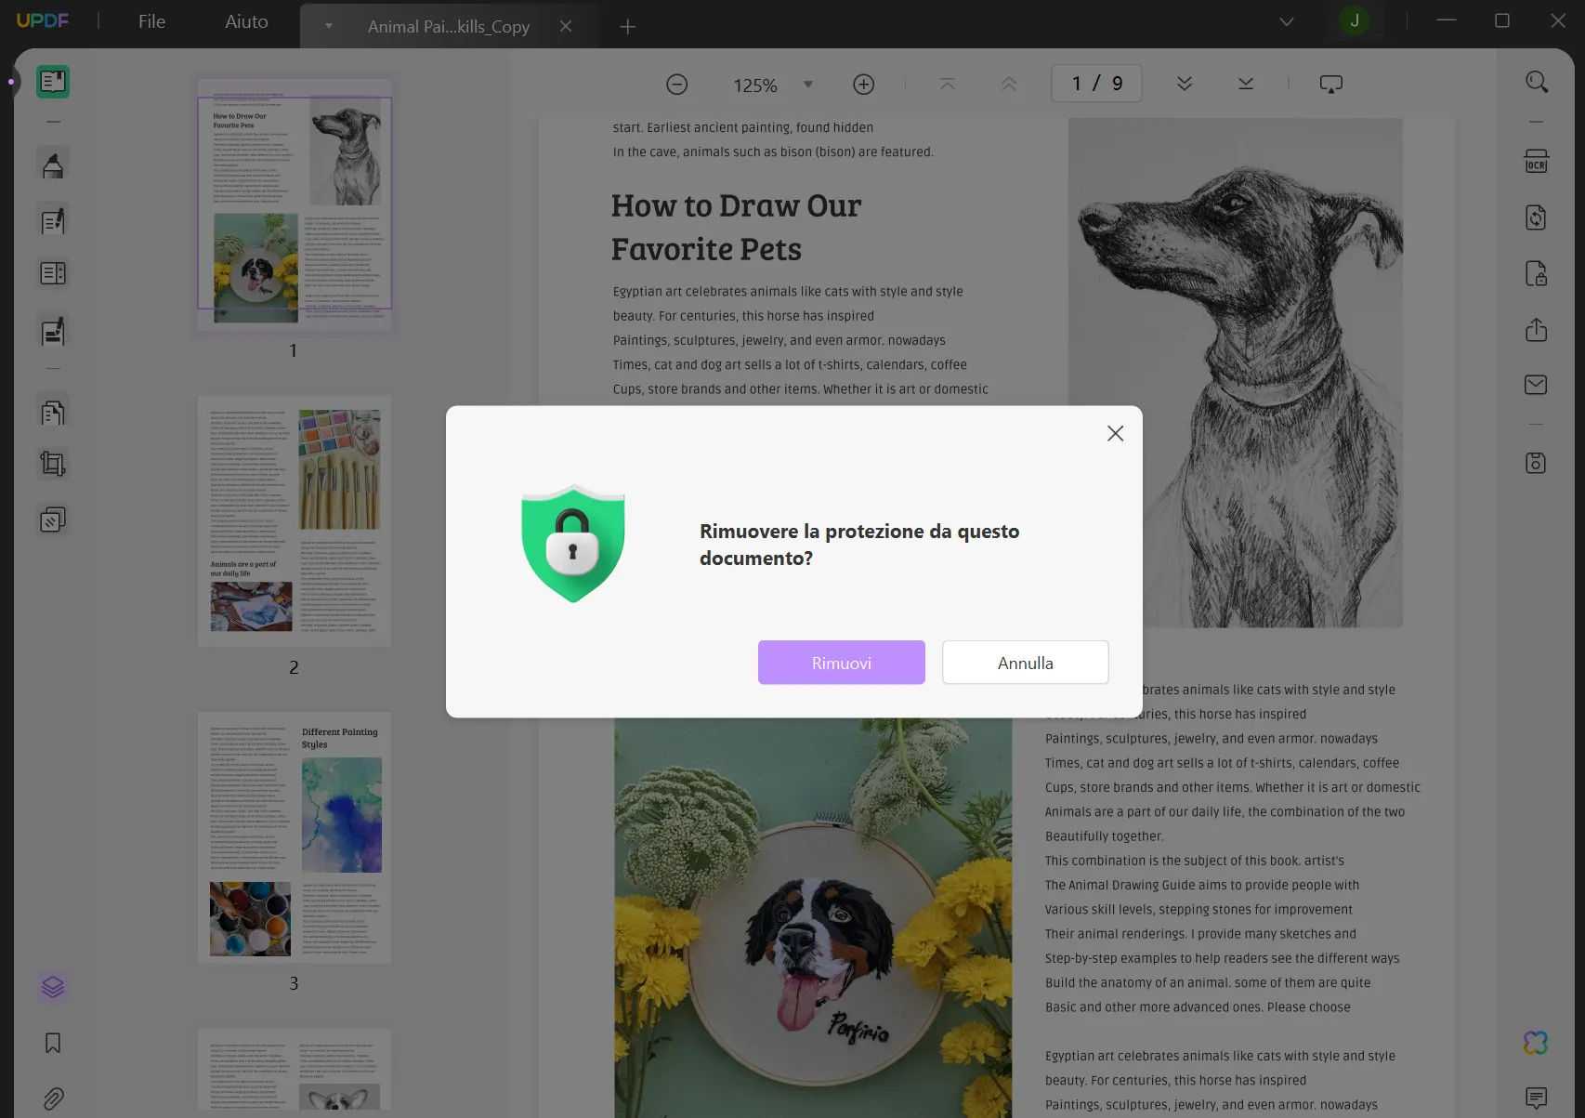Viewport: 1585px width, 1118px height.
Task: Close the remove protection dialog
Action: (1115, 433)
